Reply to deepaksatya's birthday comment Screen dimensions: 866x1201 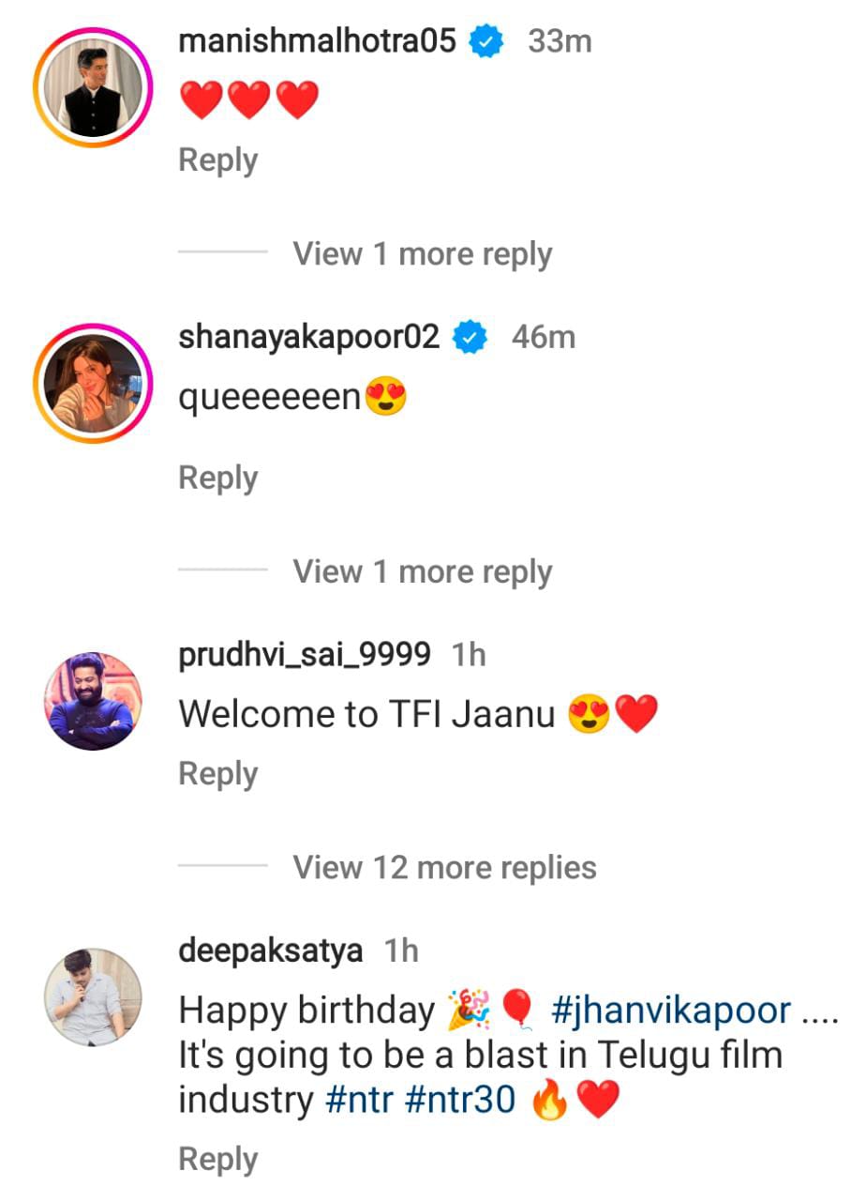click(217, 1160)
